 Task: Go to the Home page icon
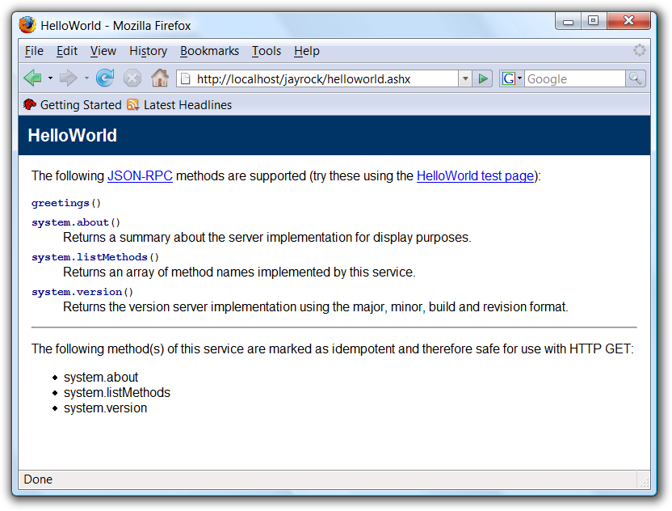160,78
